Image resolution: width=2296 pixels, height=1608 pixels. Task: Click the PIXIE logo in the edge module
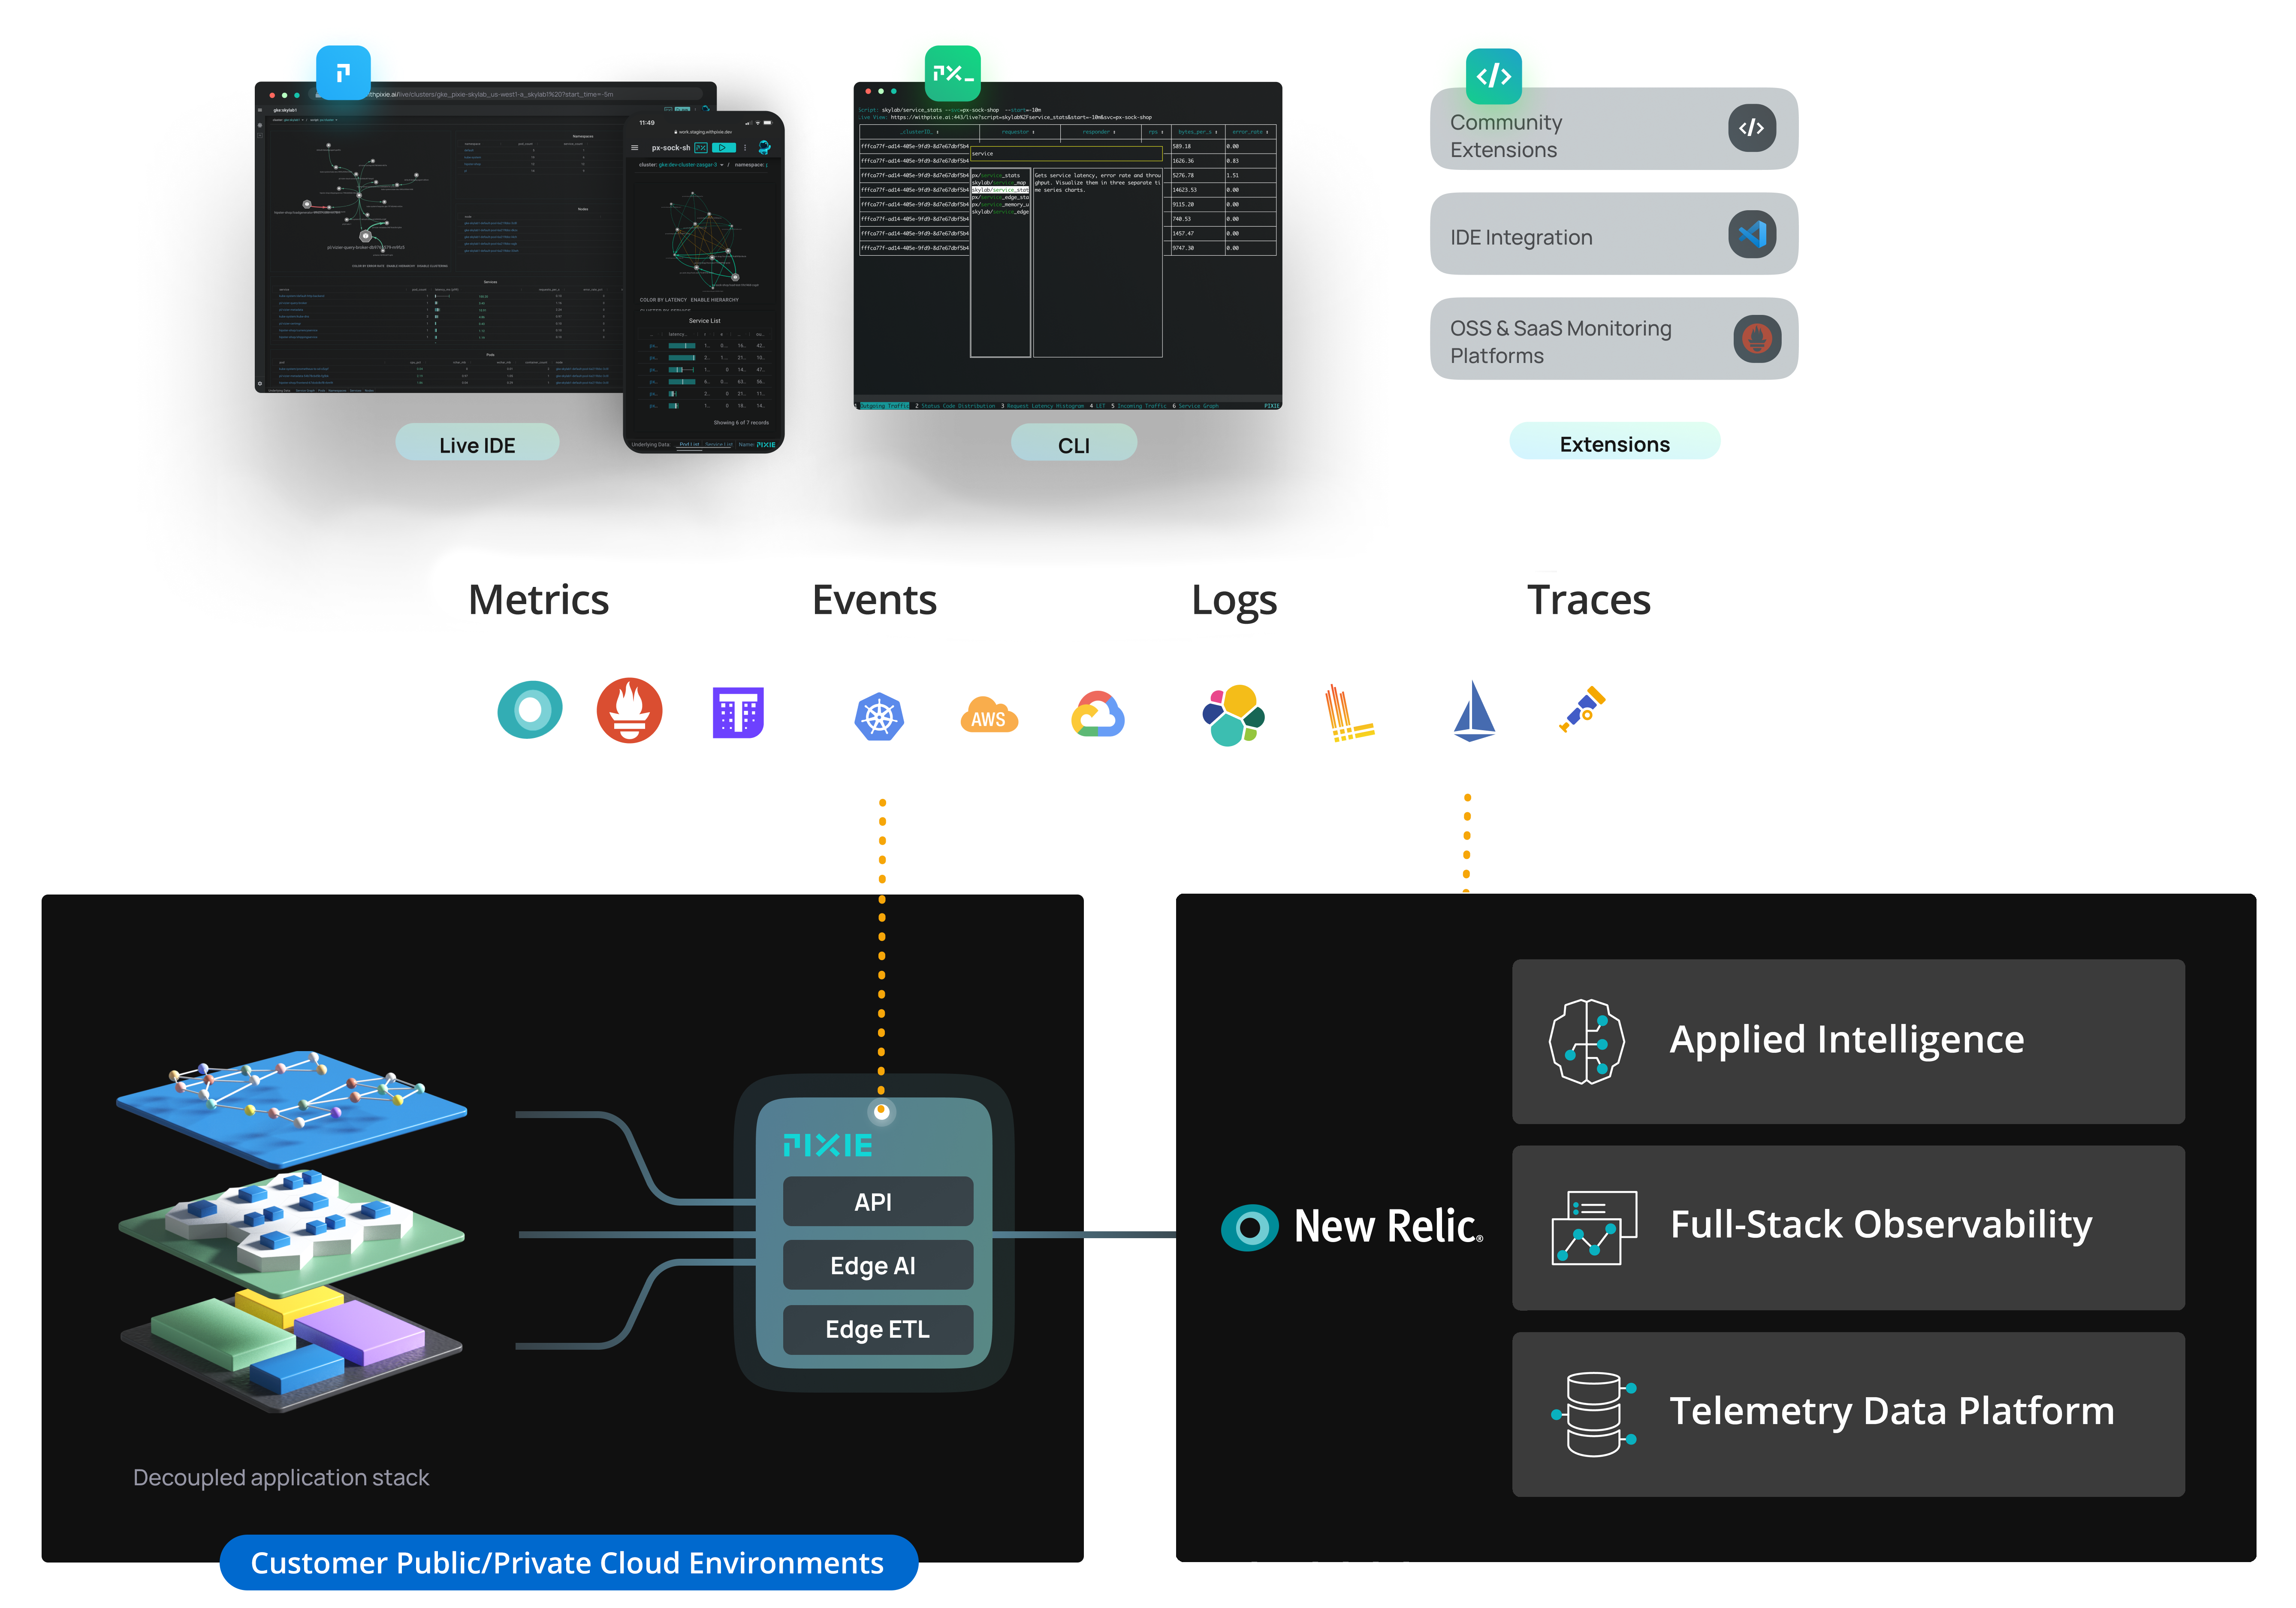(827, 1145)
